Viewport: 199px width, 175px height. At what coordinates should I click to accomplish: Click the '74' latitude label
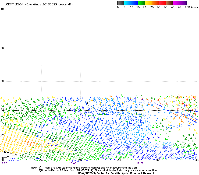pos(2,110)
